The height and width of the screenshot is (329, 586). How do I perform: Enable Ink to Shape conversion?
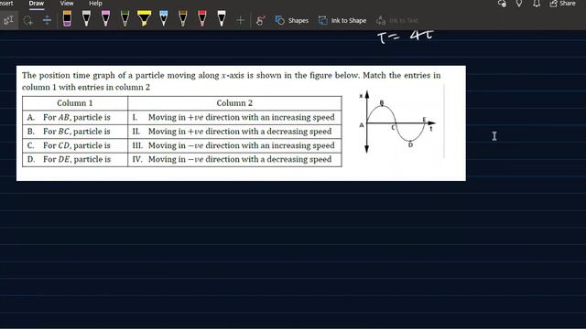coord(342,20)
